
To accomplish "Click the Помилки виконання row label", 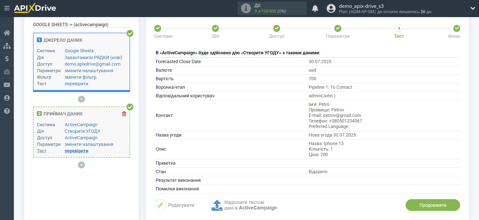I will click(x=177, y=189).
